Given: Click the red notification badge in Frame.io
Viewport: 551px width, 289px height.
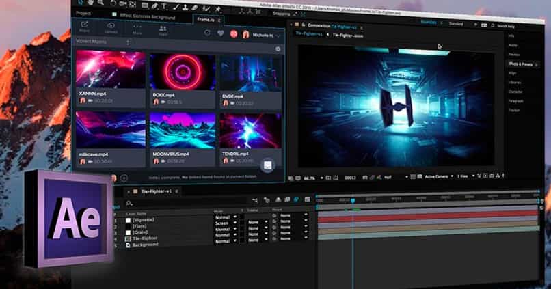Looking at the screenshot, I should pos(234,33).
